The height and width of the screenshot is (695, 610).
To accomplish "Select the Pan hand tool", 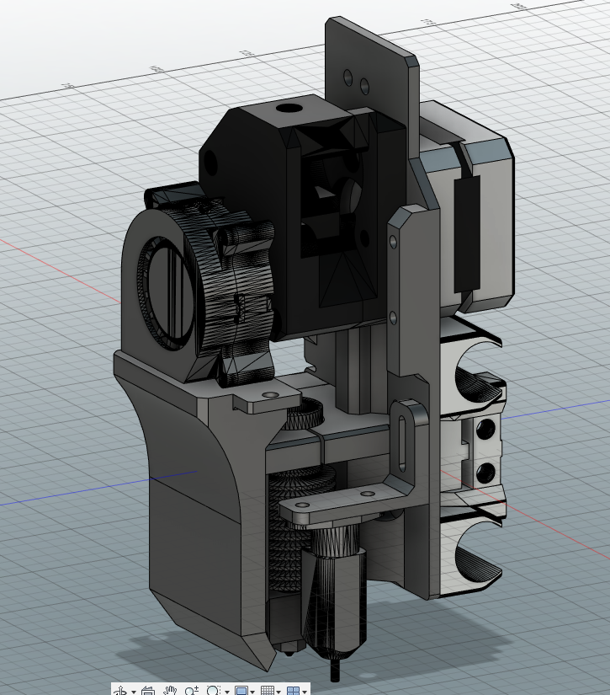I will pyautogui.click(x=170, y=691).
